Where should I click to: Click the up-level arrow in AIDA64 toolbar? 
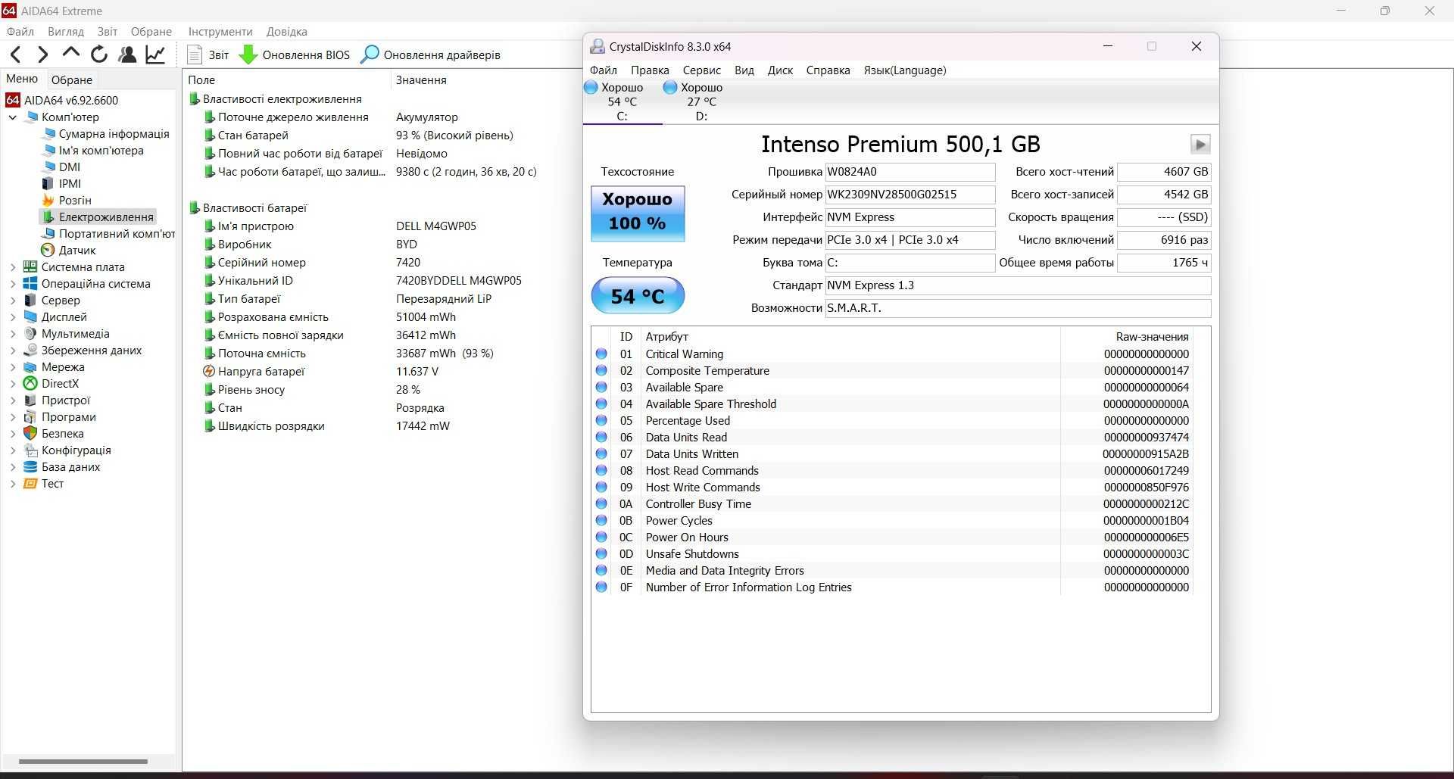click(x=70, y=53)
